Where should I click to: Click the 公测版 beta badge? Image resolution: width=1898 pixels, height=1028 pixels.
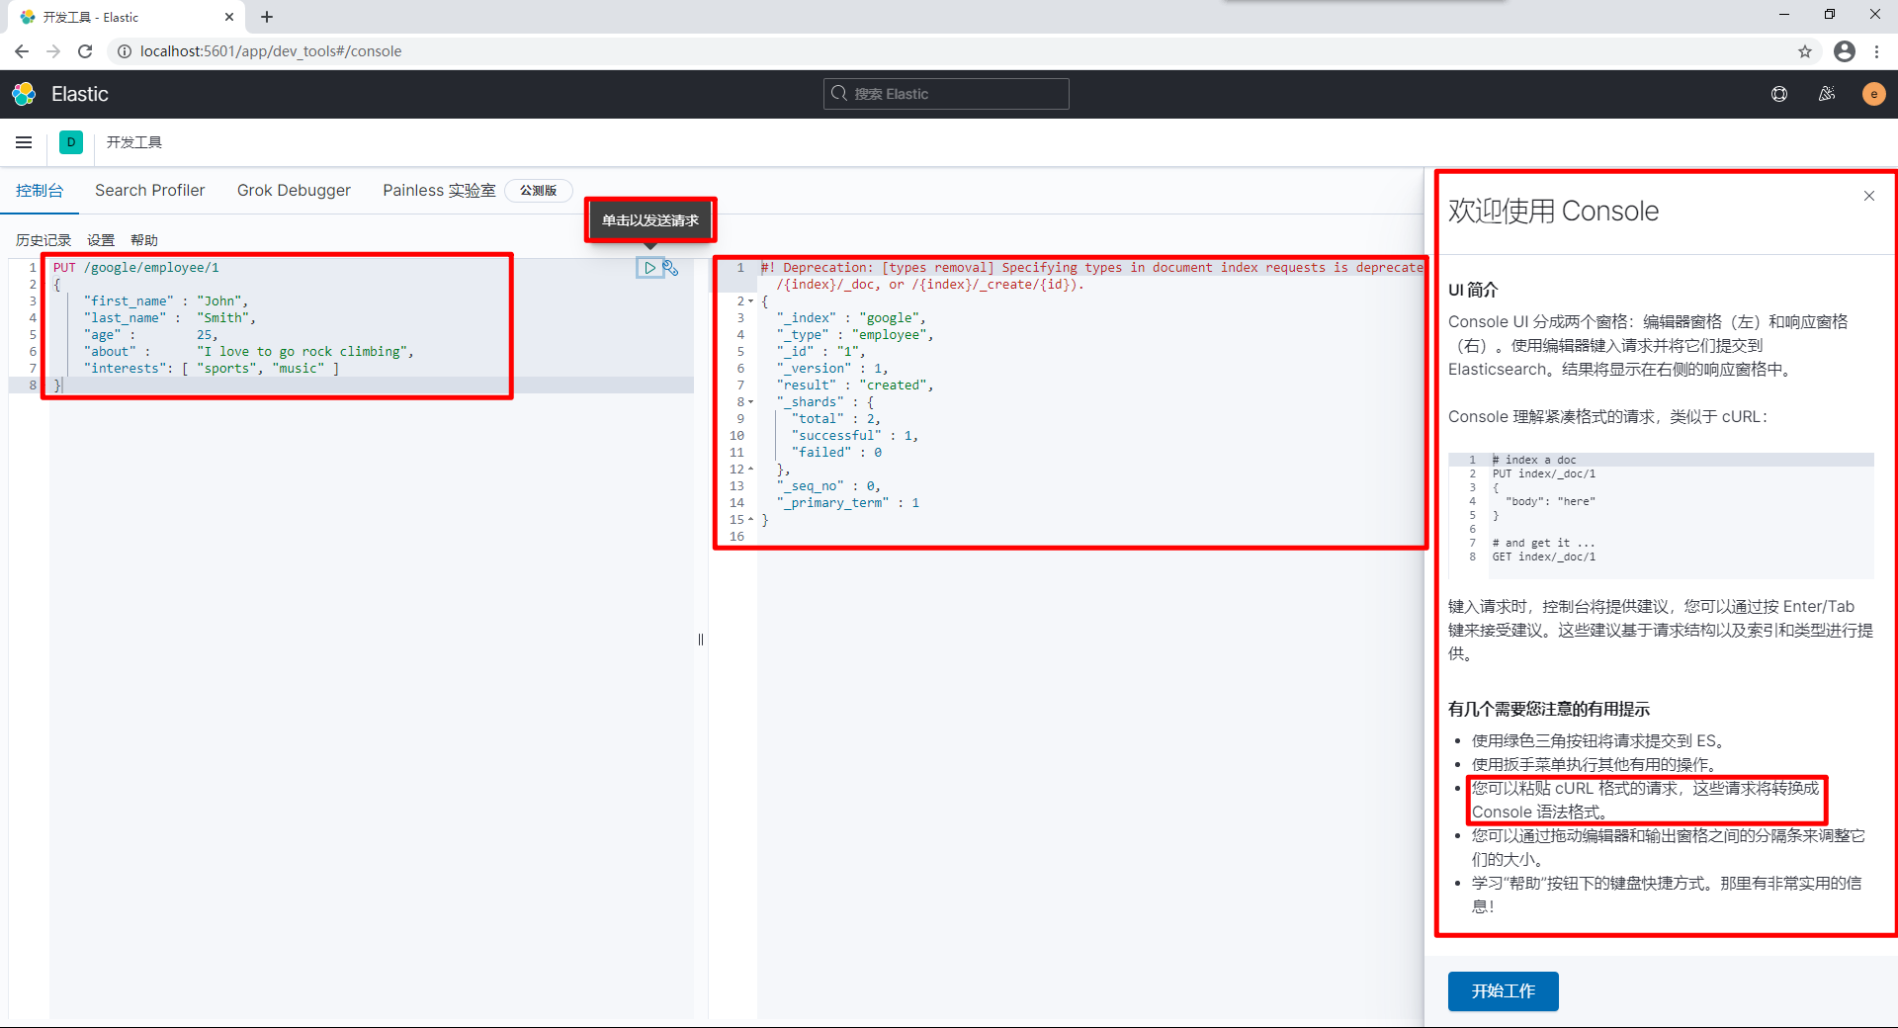click(539, 191)
